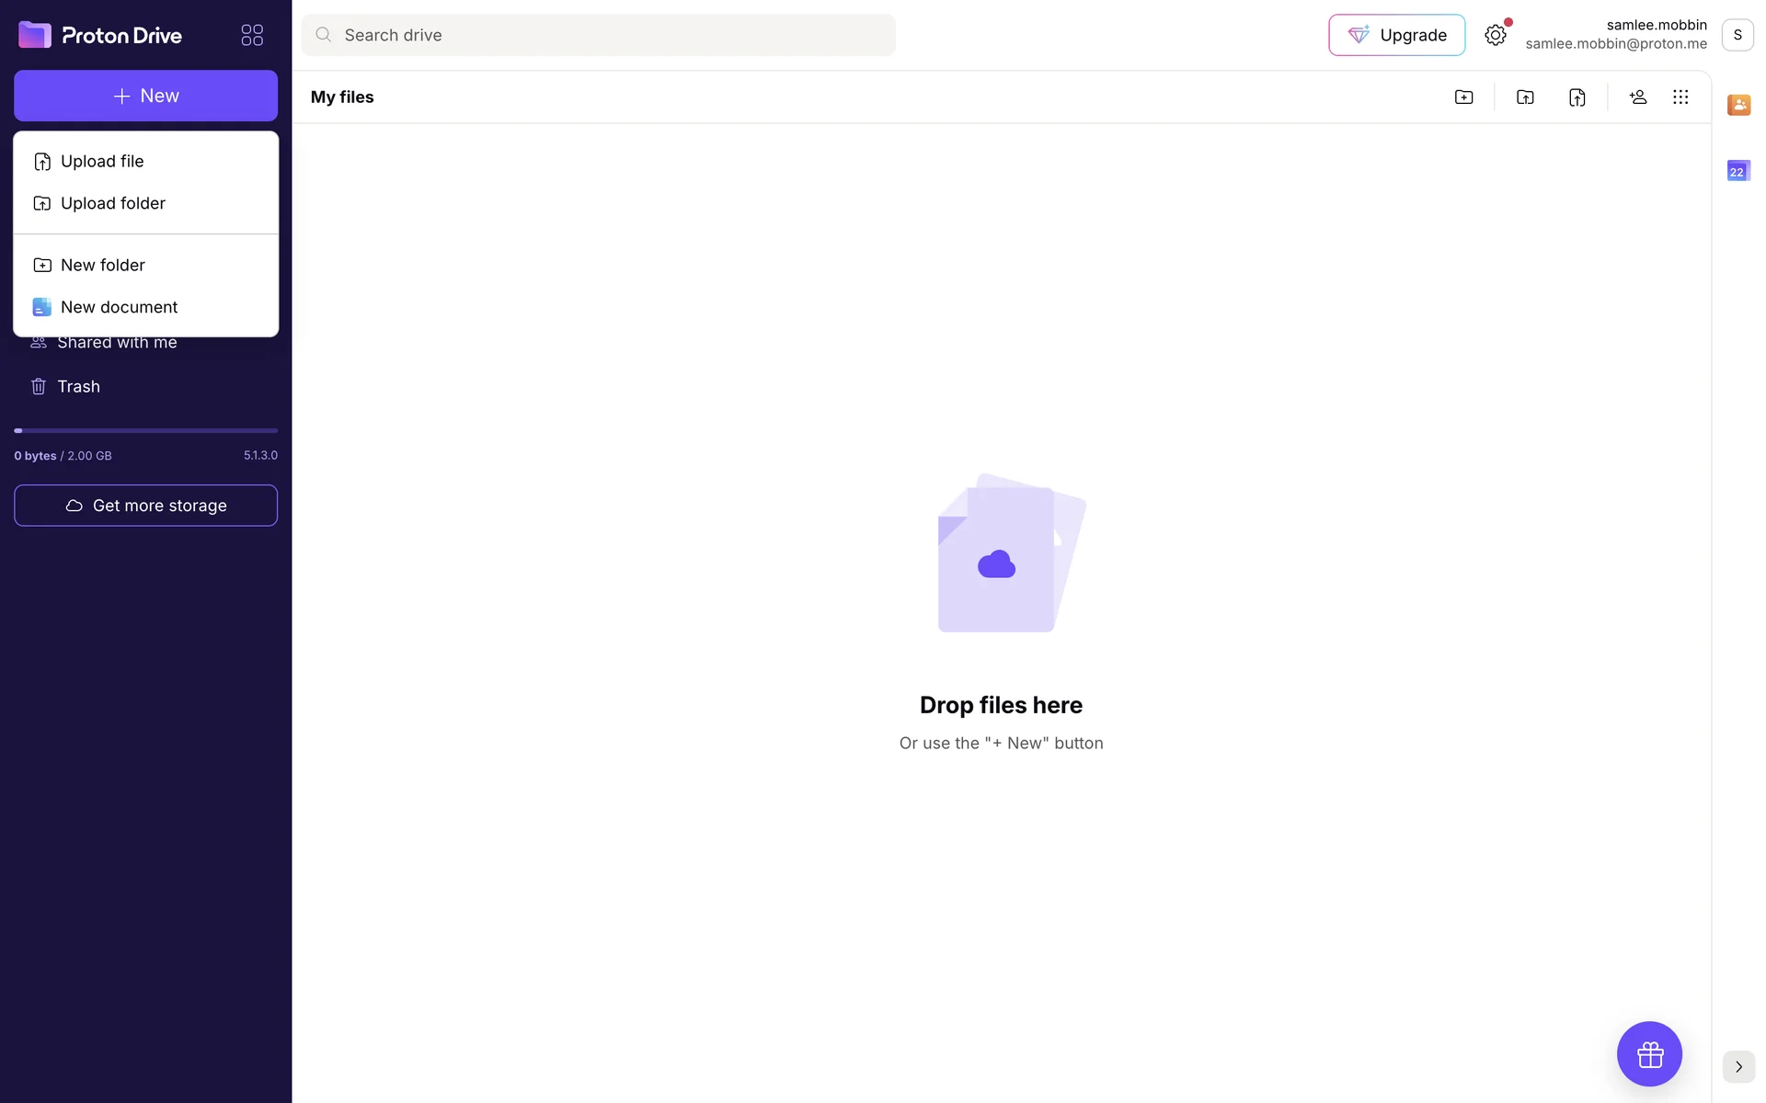The height and width of the screenshot is (1103, 1766).
Task: Select Upload folder menu entry
Action: click(x=112, y=203)
